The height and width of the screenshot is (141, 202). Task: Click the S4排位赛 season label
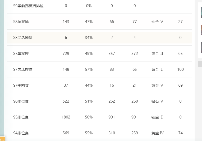pyautogui.click(x=21, y=133)
